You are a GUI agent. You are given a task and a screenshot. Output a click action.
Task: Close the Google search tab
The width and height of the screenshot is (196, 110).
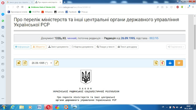tap(32, 2)
